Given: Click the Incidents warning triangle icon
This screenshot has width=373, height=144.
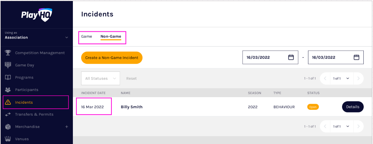Looking at the screenshot, I should click(x=8, y=102).
